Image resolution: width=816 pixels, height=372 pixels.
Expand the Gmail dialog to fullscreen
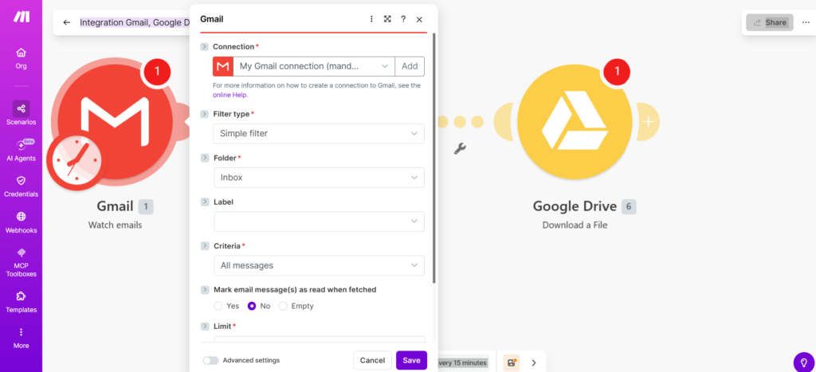point(387,19)
